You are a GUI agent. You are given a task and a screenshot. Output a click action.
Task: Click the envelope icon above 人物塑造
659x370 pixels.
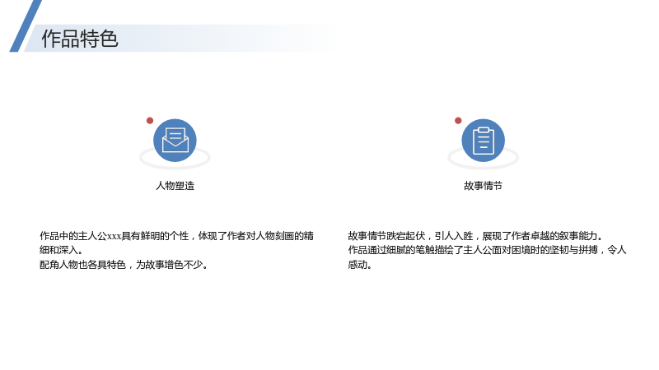pyautogui.click(x=175, y=140)
